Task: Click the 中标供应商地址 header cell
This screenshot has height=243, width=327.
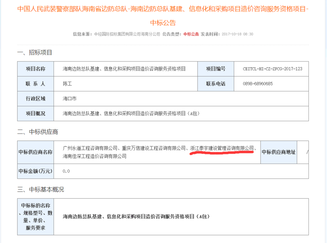Action: pyautogui.click(x=279, y=152)
